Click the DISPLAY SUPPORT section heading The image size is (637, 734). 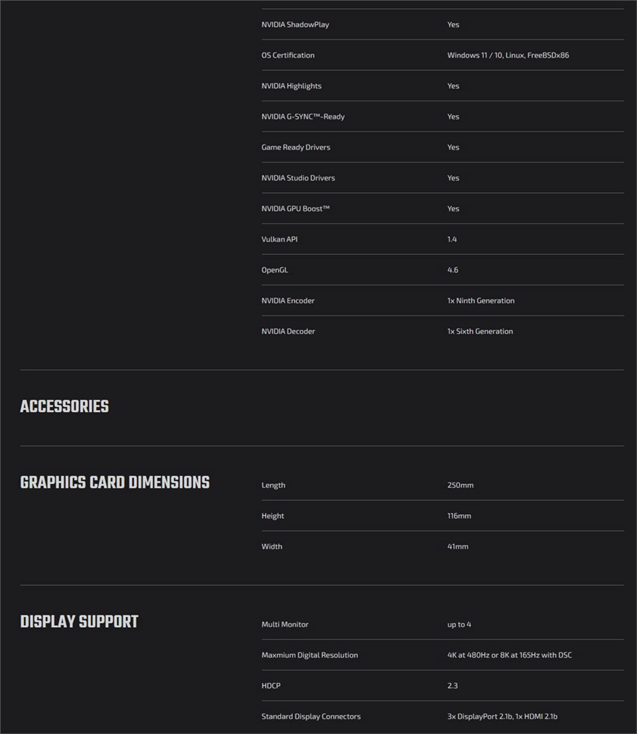tap(79, 622)
